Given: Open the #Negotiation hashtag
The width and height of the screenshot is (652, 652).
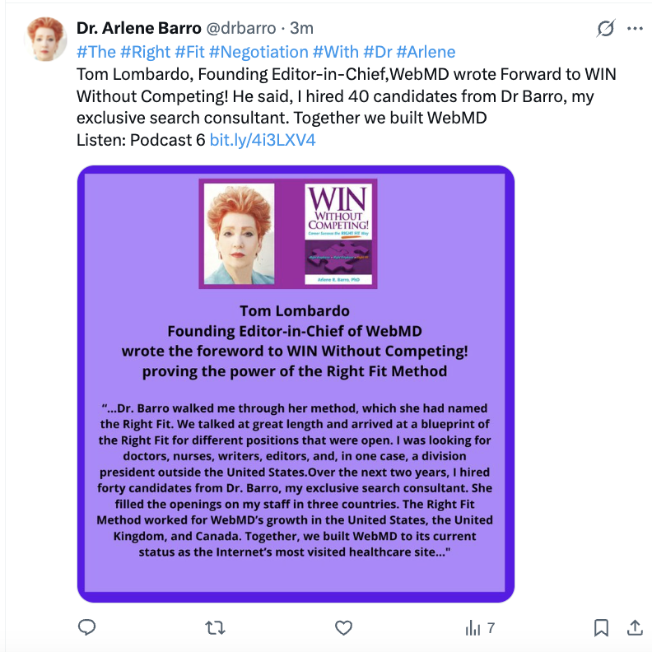Looking at the screenshot, I should coord(258,52).
